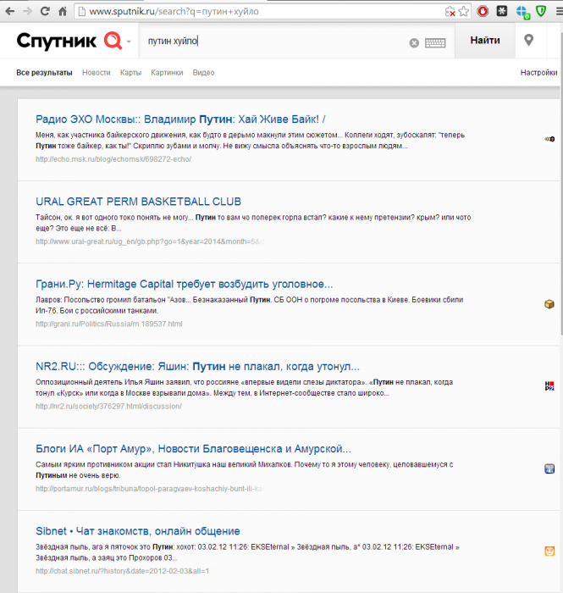The height and width of the screenshot is (593, 563).
Task: Reload the page with refresh icon
Action: (x=45, y=11)
